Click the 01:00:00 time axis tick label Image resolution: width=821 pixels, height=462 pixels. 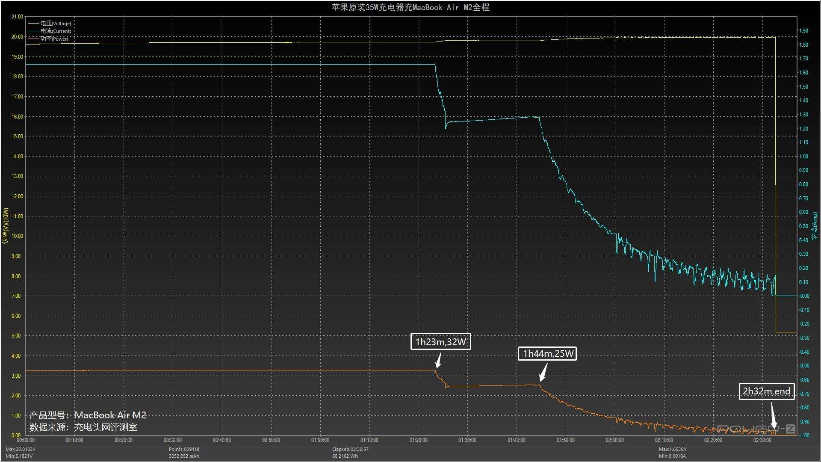tap(320, 440)
